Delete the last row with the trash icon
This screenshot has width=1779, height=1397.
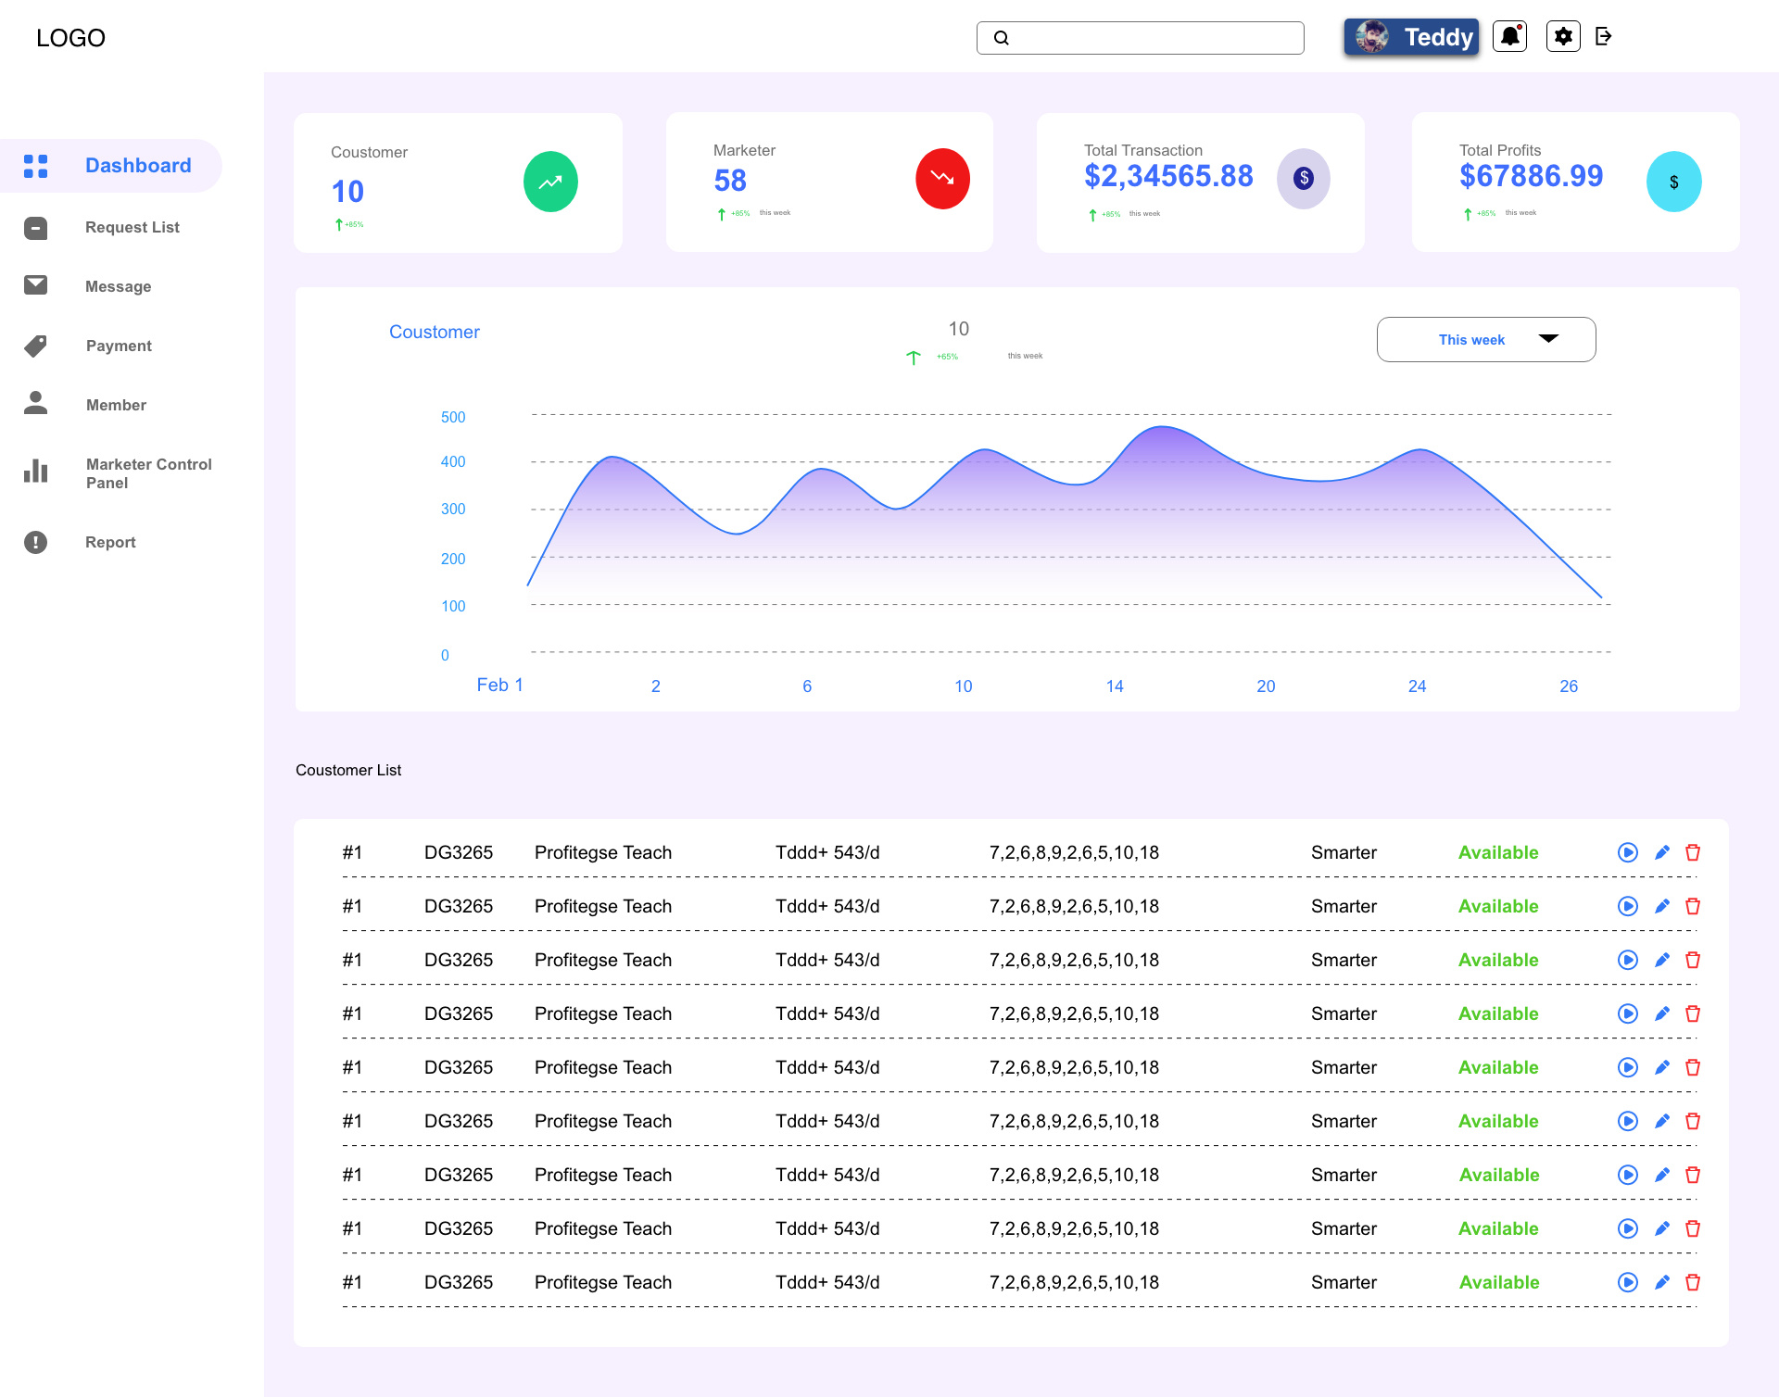click(1693, 1282)
